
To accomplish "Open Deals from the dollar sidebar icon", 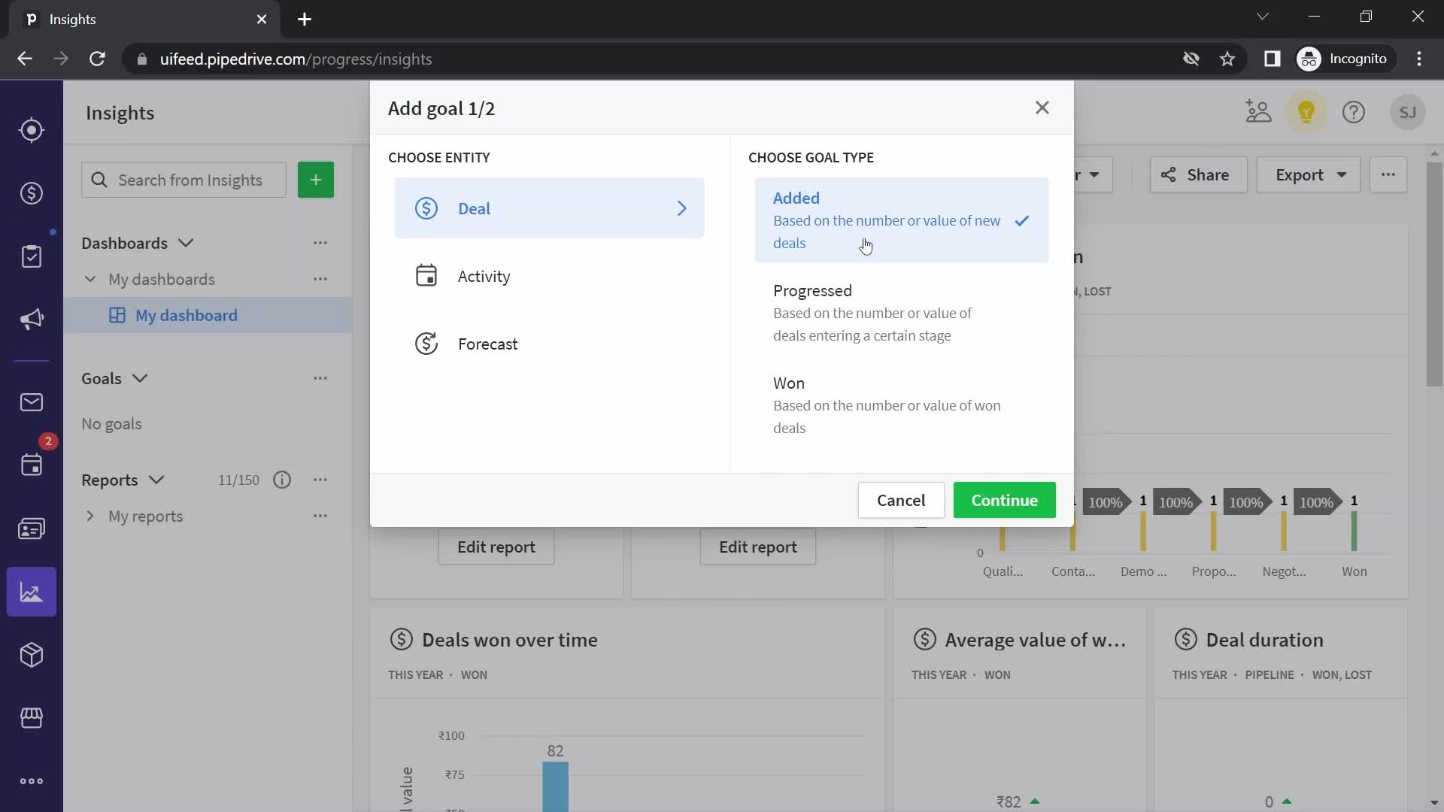I will click(x=31, y=193).
